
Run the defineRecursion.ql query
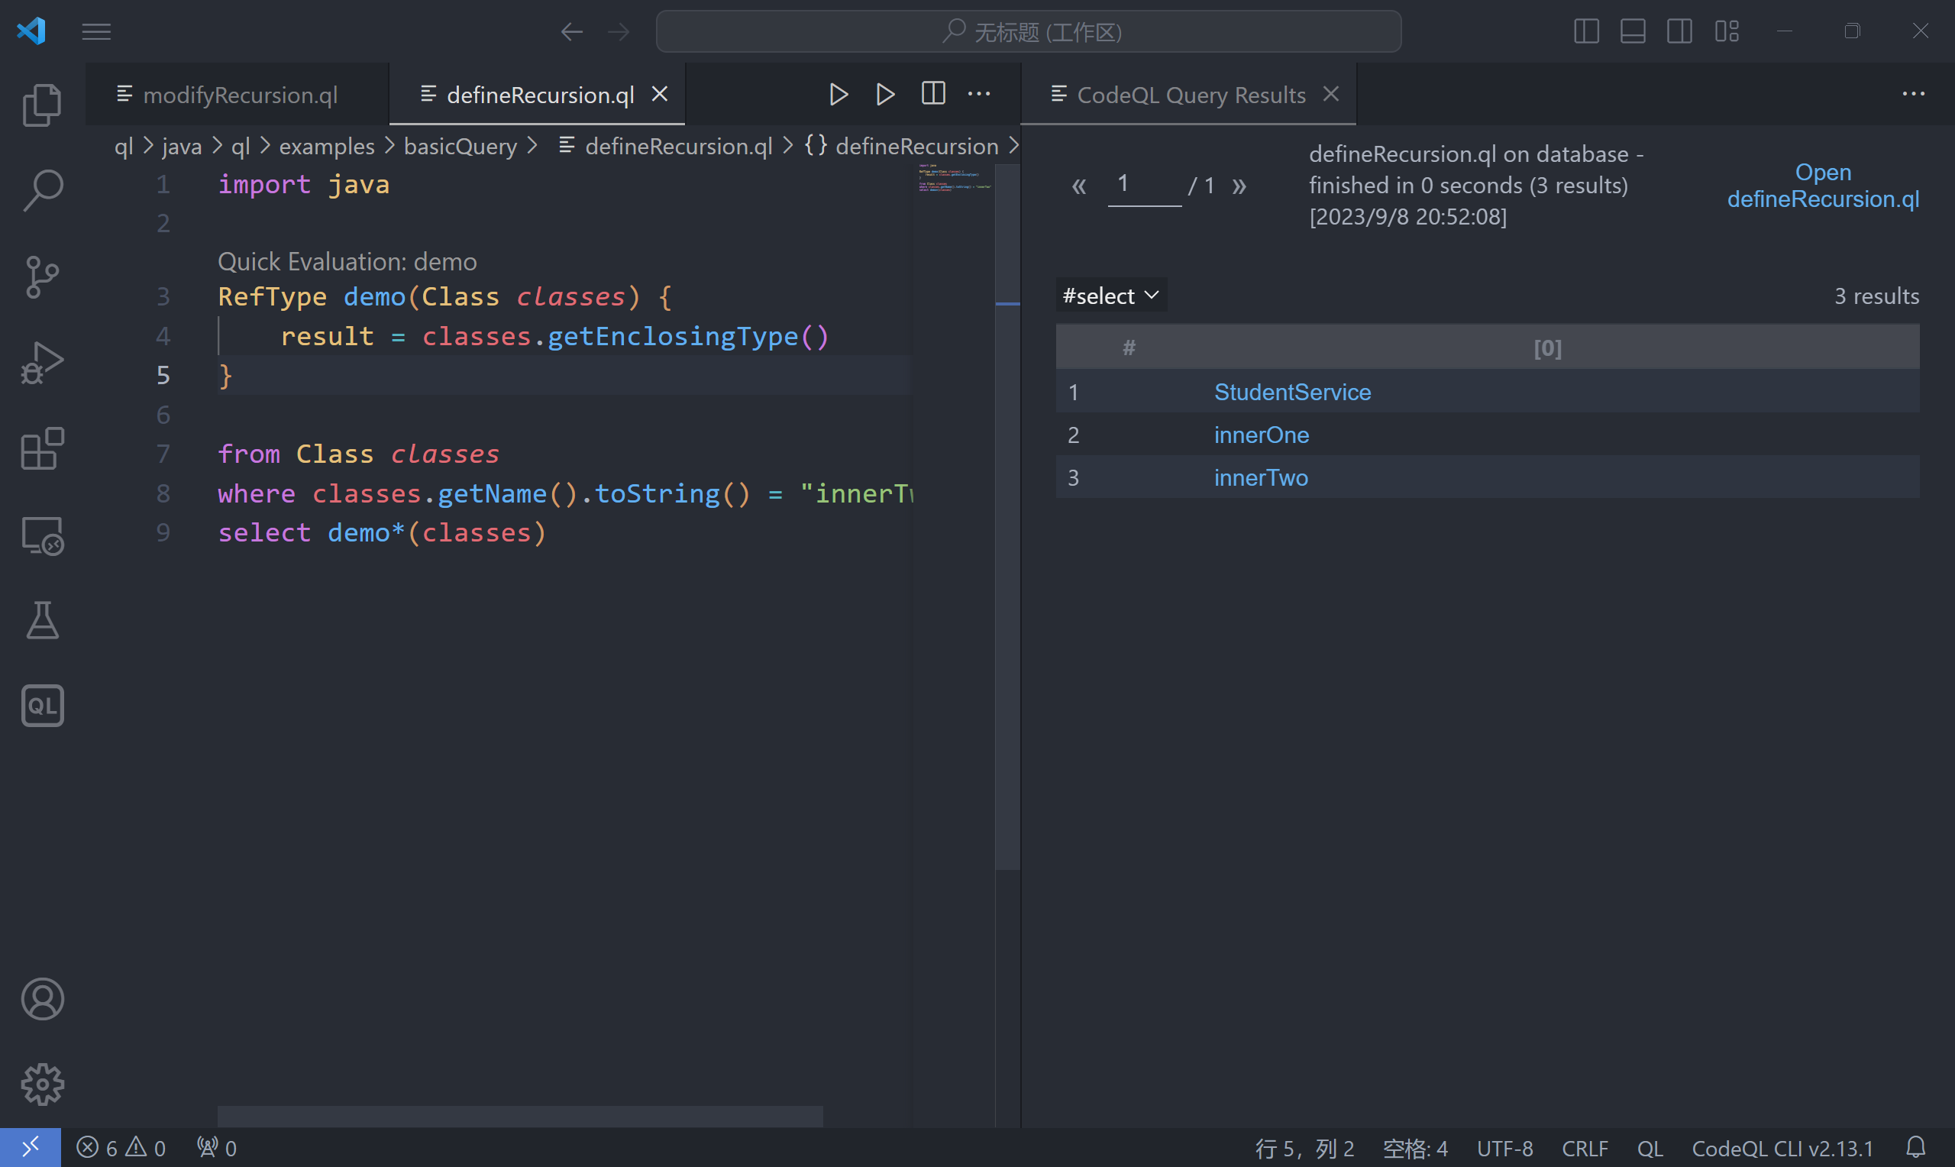click(x=838, y=94)
